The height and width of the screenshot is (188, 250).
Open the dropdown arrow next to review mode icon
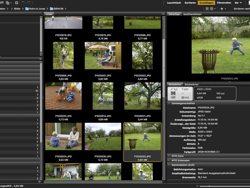[x=11, y=3]
